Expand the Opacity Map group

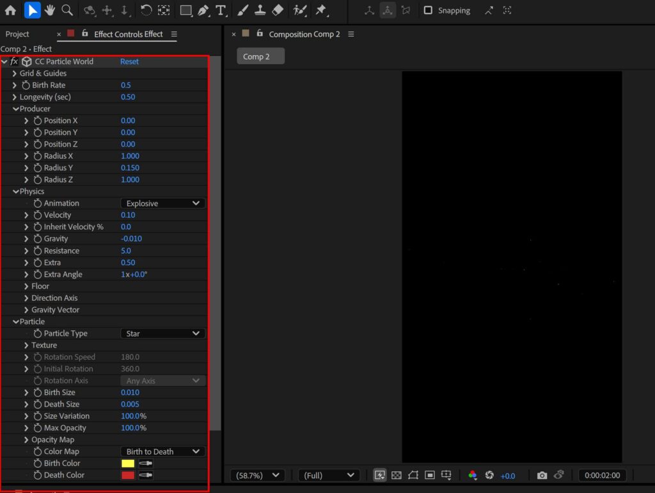point(26,439)
